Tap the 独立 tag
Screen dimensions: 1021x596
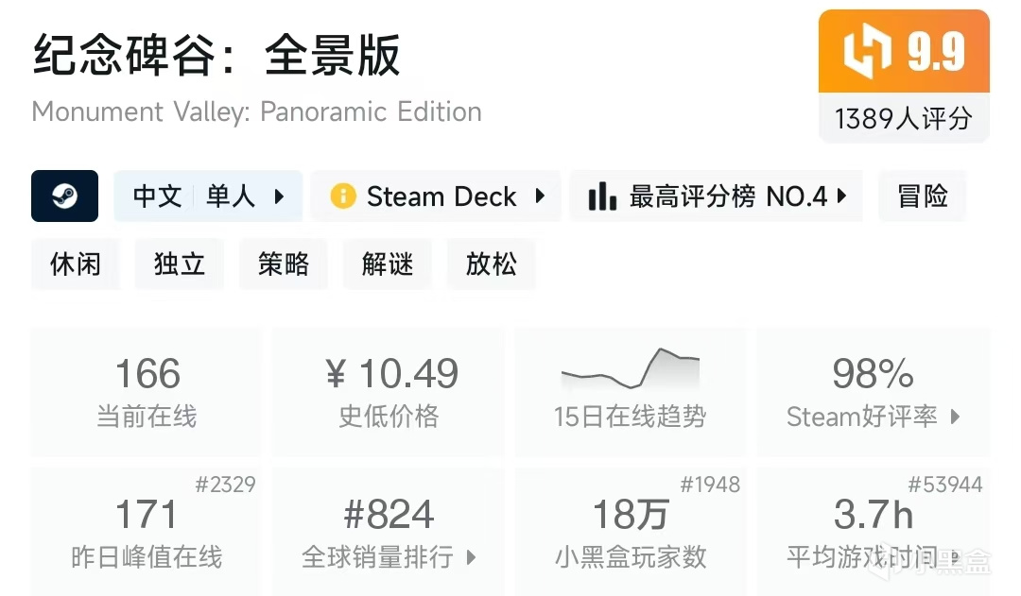click(180, 264)
